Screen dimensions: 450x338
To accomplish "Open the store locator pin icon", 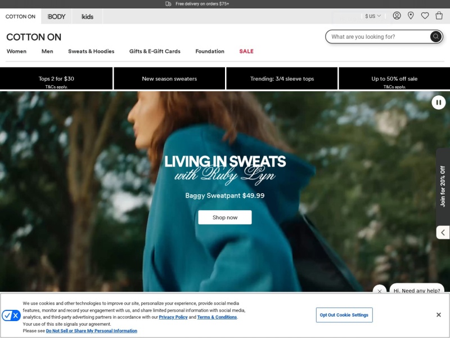I will [x=411, y=16].
